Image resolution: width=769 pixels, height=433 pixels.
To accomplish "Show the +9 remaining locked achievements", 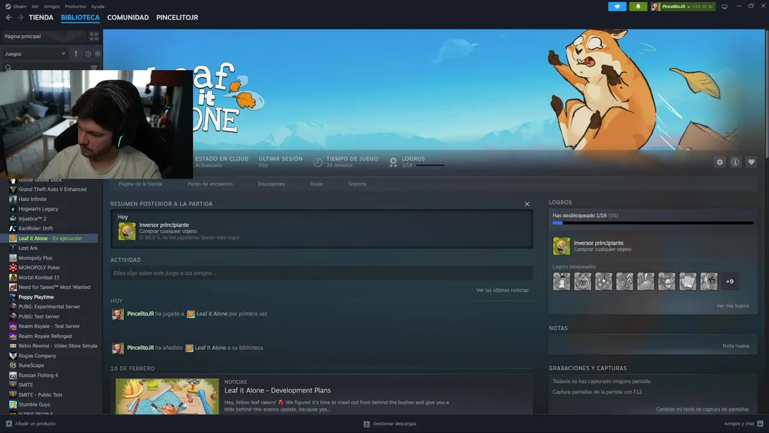I will point(729,281).
